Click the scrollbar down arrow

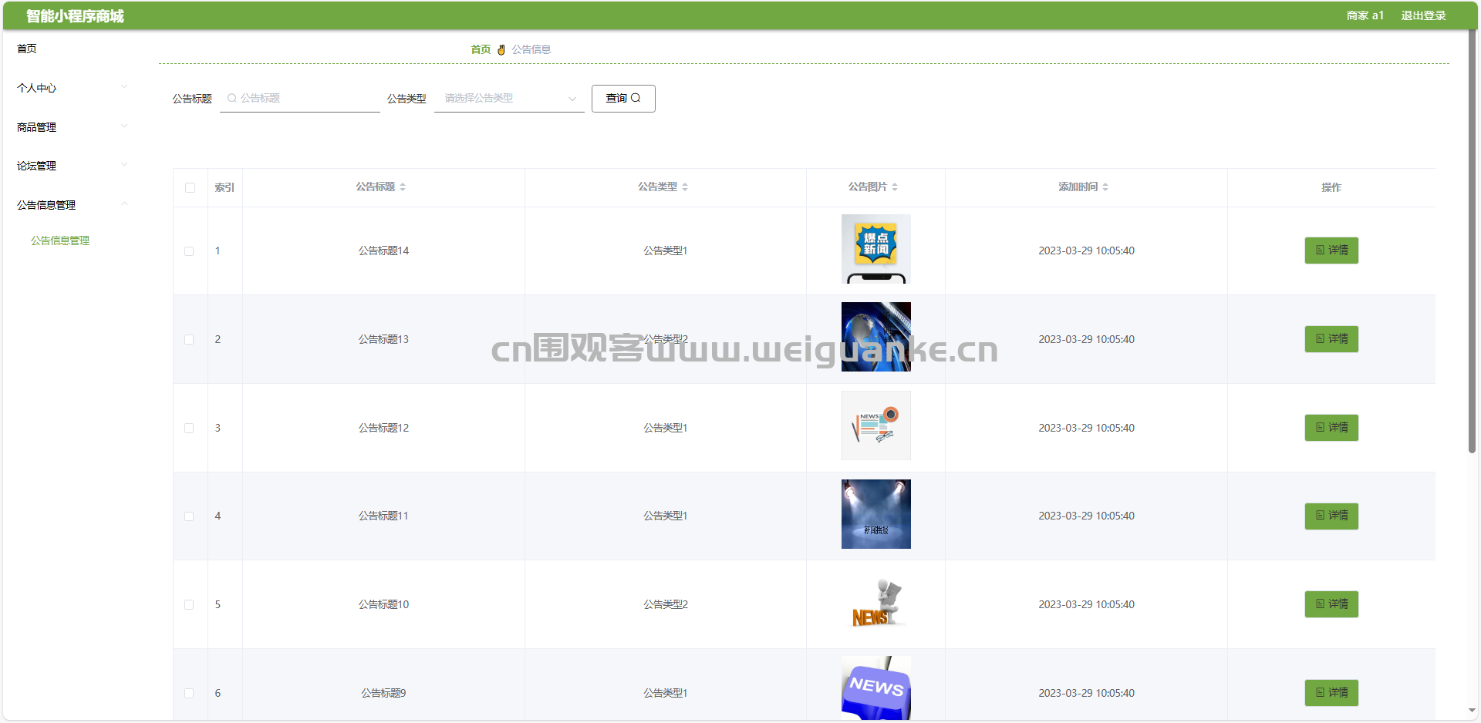tap(1472, 711)
